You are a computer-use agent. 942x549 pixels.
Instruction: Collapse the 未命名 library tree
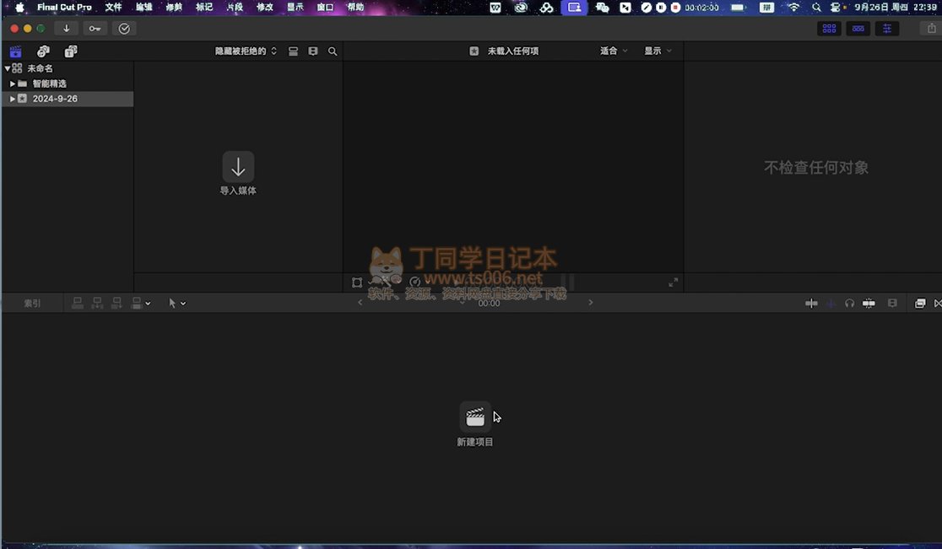pos(8,68)
